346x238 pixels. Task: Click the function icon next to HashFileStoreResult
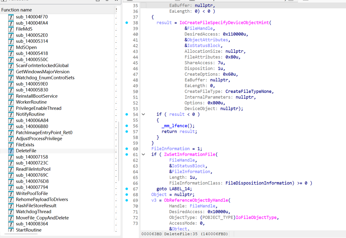pyautogui.click(x=11, y=206)
